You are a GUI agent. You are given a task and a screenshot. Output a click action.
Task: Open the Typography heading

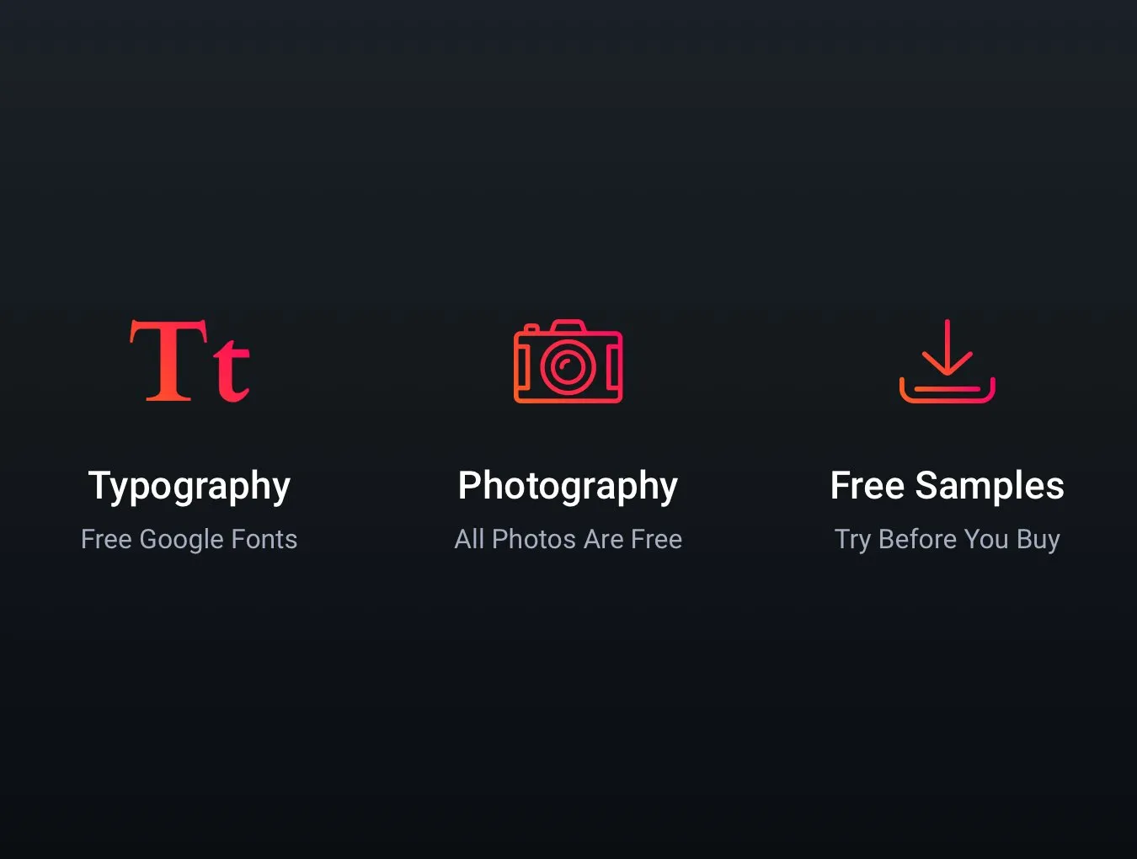(189, 487)
